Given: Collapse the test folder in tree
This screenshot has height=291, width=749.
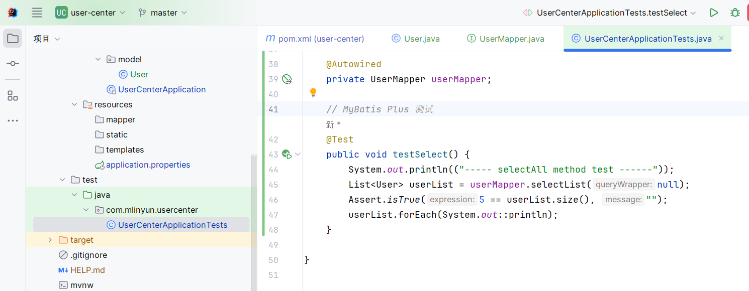Looking at the screenshot, I should [x=62, y=180].
